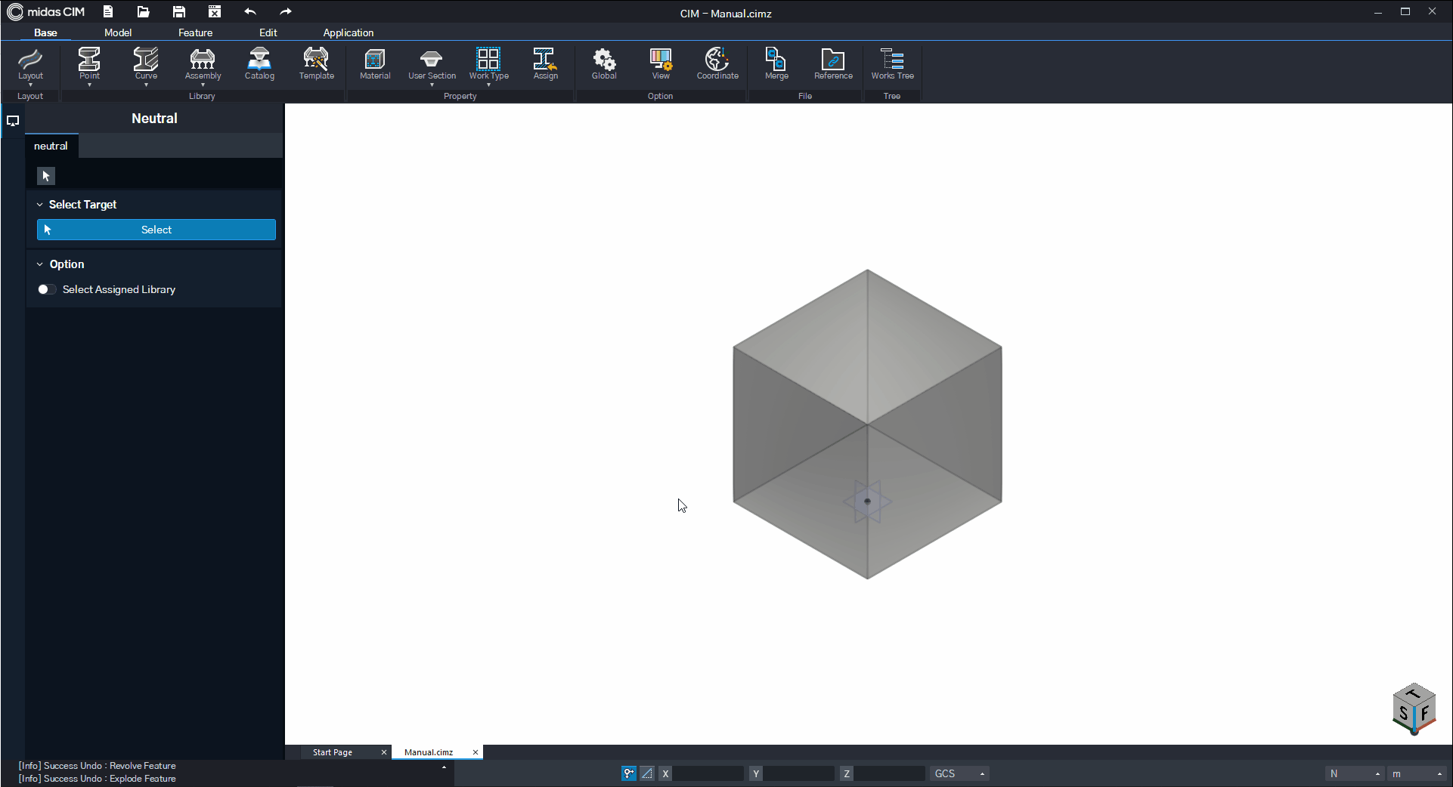Click the cube origin point in viewport
The height and width of the screenshot is (787, 1453).
(x=867, y=501)
